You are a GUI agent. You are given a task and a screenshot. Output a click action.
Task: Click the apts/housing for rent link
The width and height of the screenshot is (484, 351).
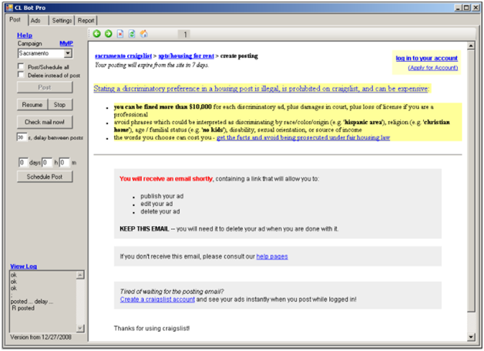click(x=187, y=56)
